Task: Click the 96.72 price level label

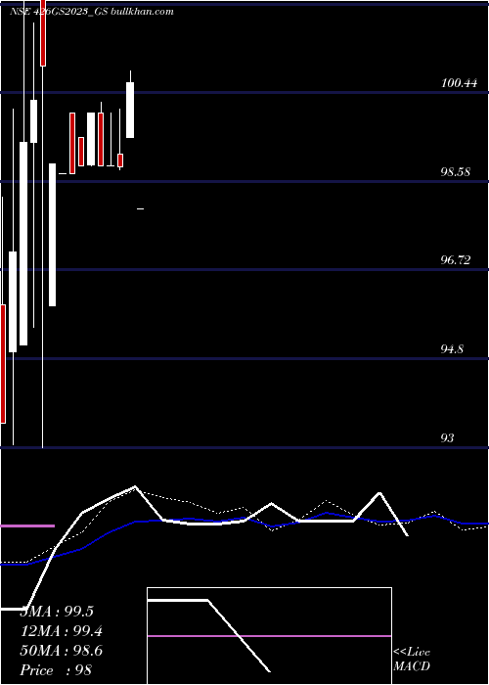Action: point(456,261)
